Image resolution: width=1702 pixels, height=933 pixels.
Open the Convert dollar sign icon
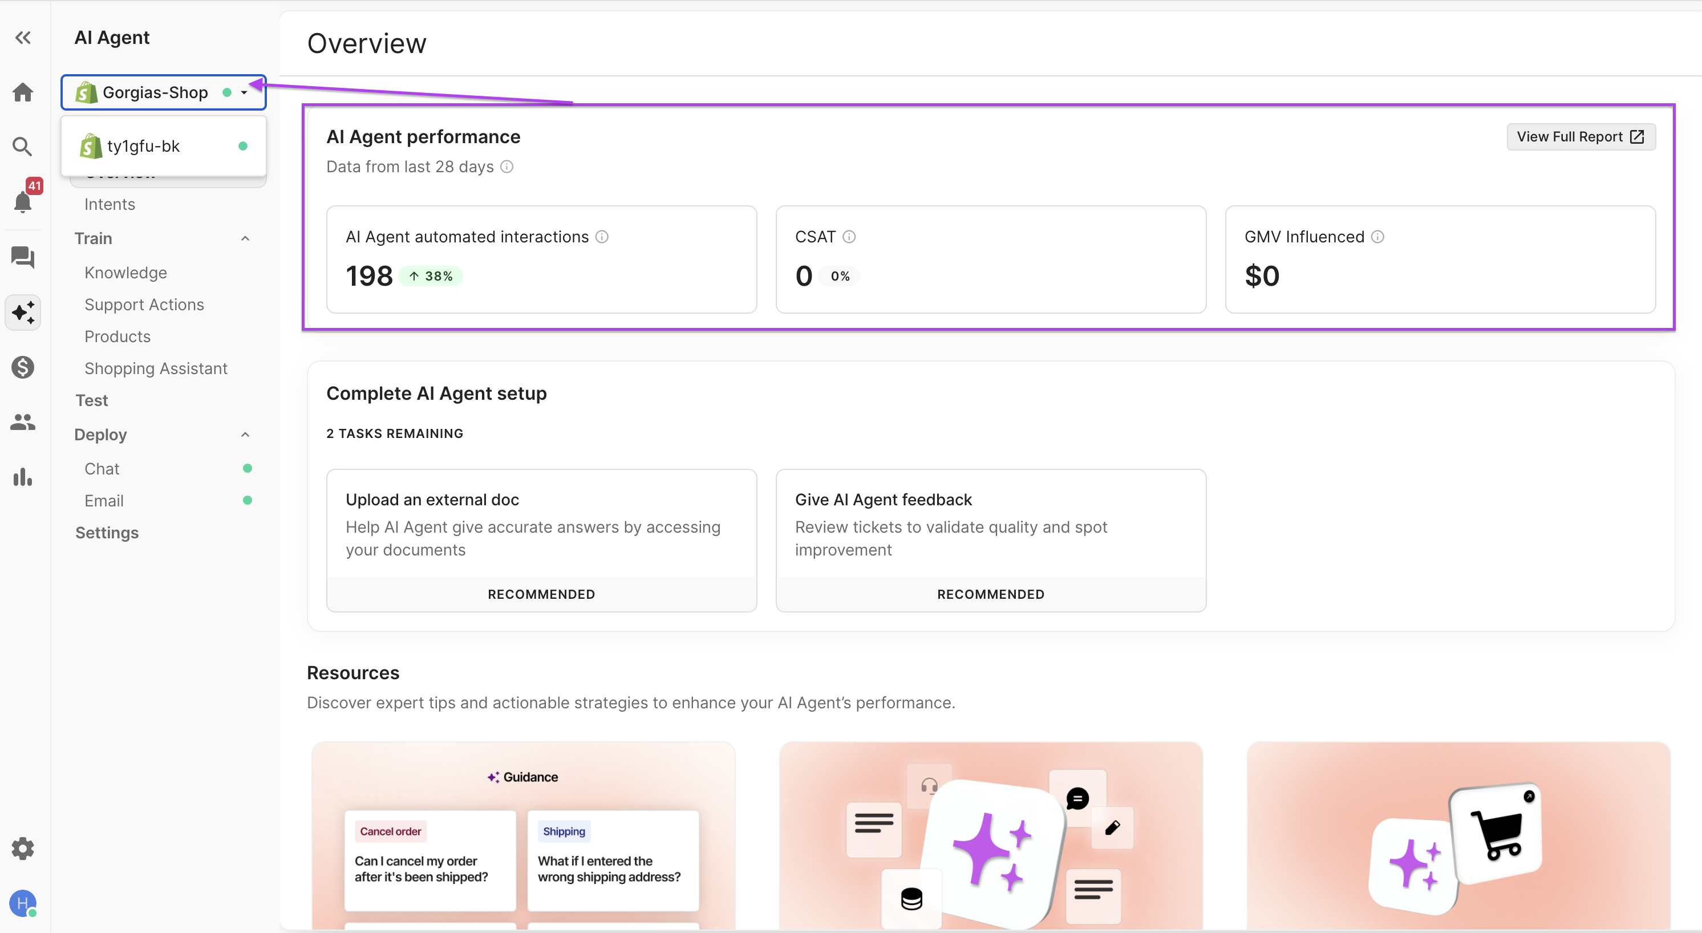tap(23, 367)
